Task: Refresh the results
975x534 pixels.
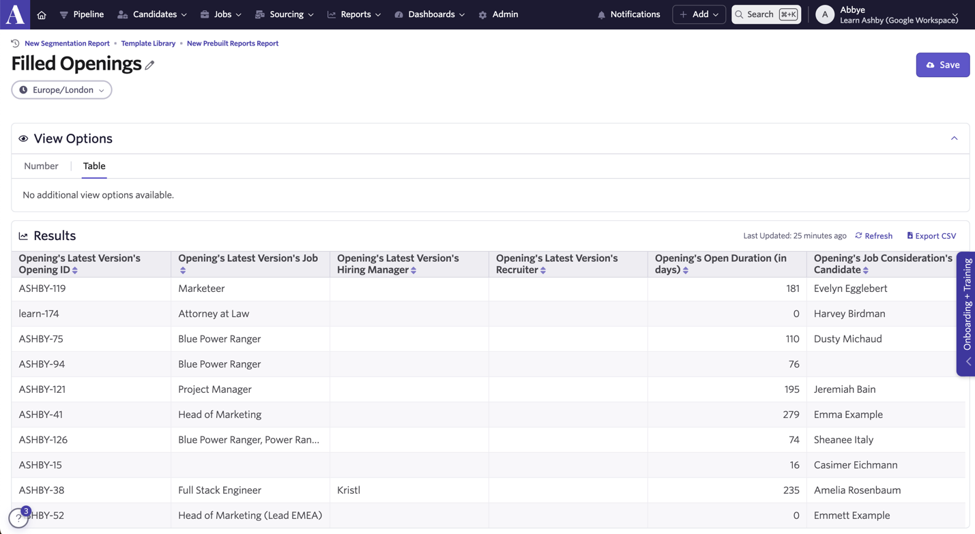Action: 873,236
